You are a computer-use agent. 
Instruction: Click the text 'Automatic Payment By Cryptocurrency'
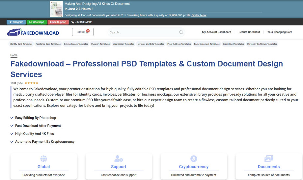(45, 141)
